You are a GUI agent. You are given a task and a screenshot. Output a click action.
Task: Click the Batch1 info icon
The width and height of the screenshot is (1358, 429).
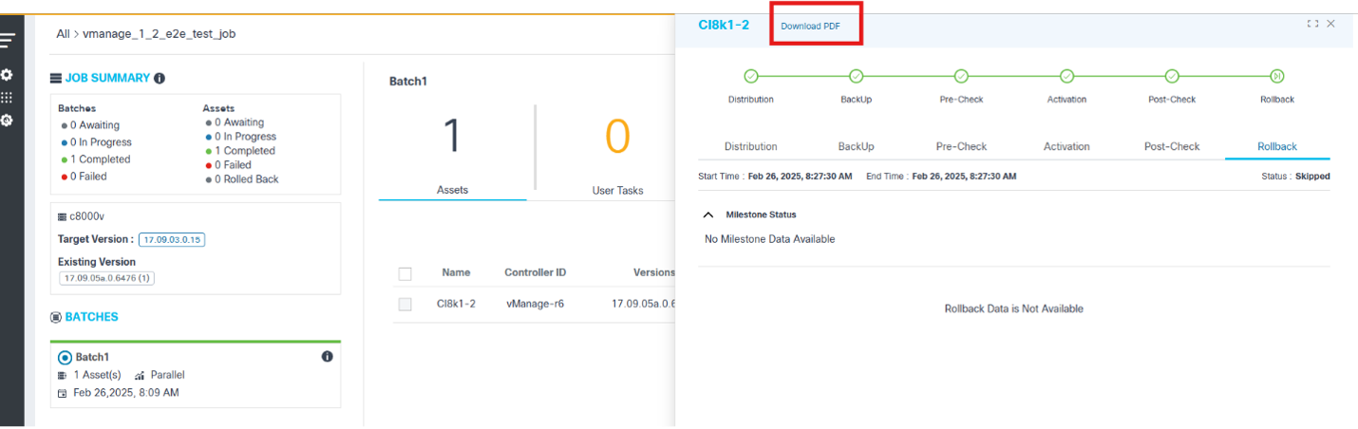point(327,357)
